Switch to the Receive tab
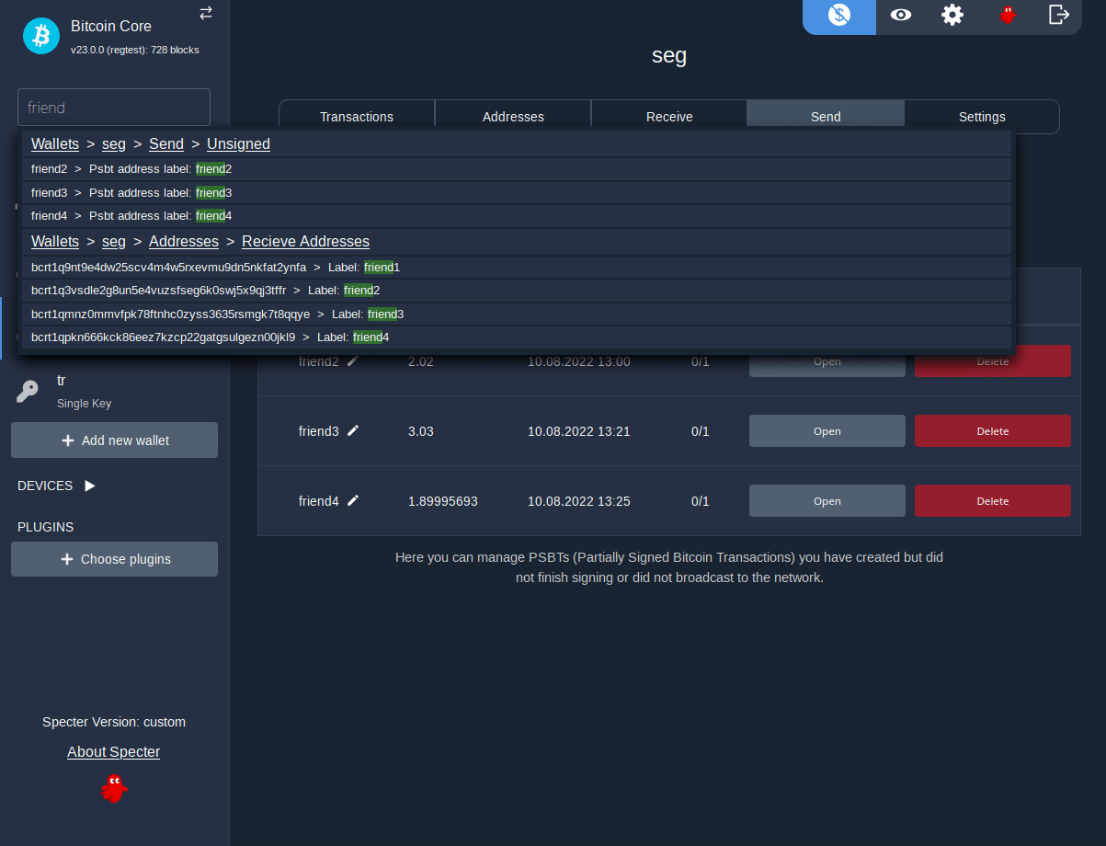The height and width of the screenshot is (846, 1106). click(x=669, y=117)
